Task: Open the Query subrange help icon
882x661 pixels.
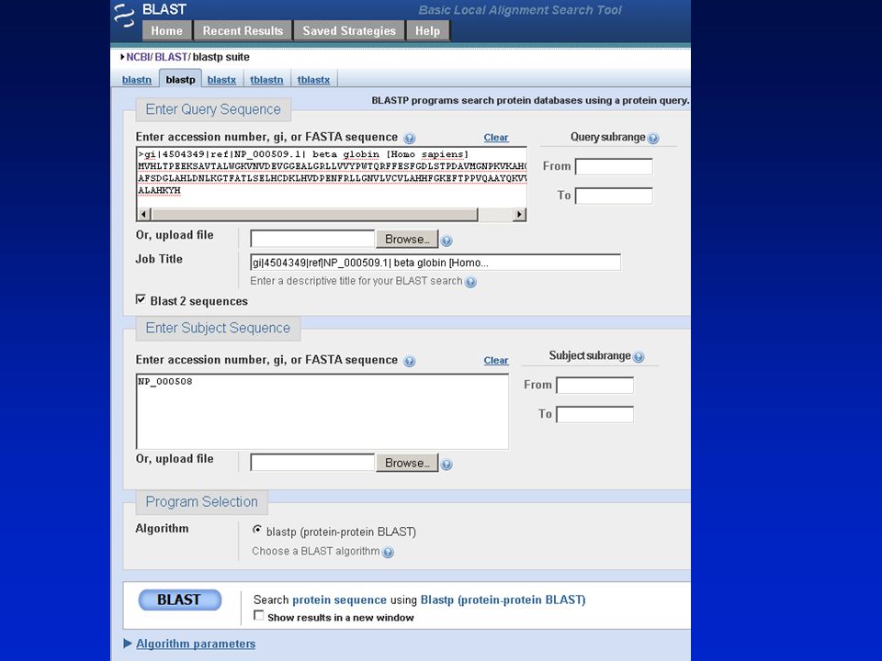Action: click(x=653, y=139)
